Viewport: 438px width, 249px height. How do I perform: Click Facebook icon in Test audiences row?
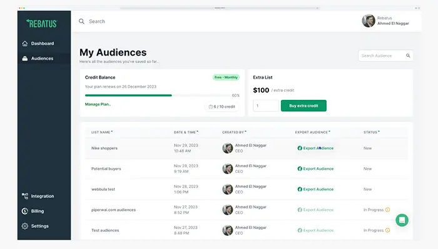300,231
